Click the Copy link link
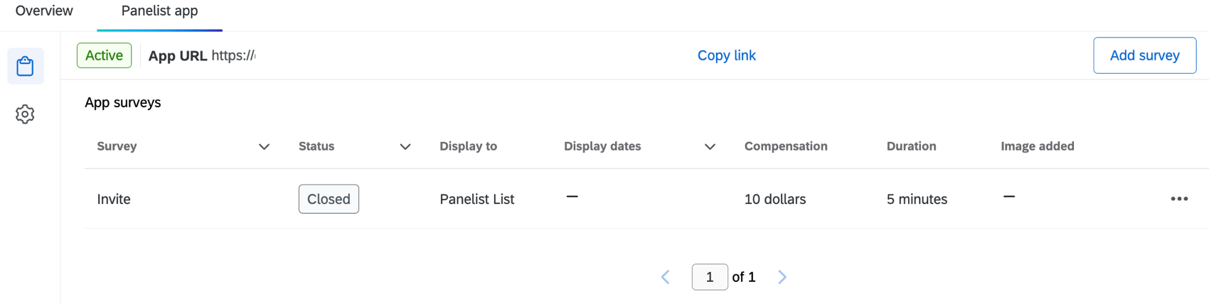The height and width of the screenshot is (304, 1209). tap(726, 55)
